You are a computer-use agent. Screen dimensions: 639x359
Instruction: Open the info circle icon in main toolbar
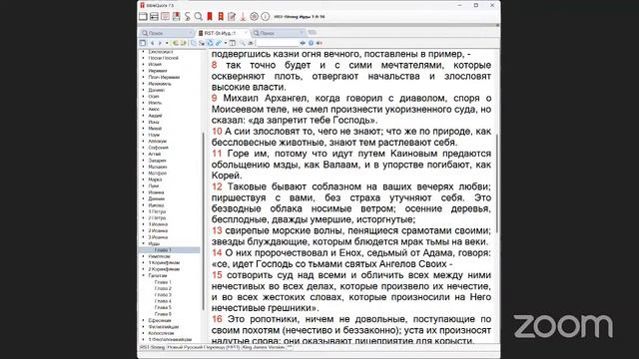pos(265,16)
